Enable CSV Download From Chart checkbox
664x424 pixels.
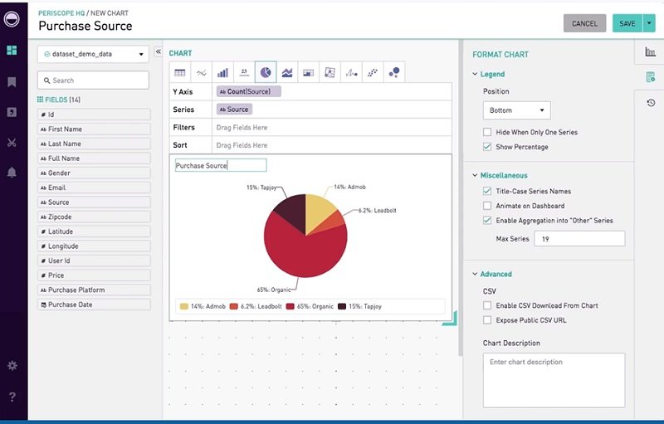(487, 305)
